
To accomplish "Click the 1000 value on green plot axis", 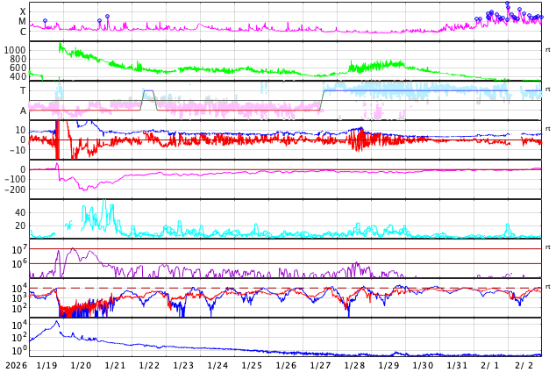I will click(x=17, y=51).
